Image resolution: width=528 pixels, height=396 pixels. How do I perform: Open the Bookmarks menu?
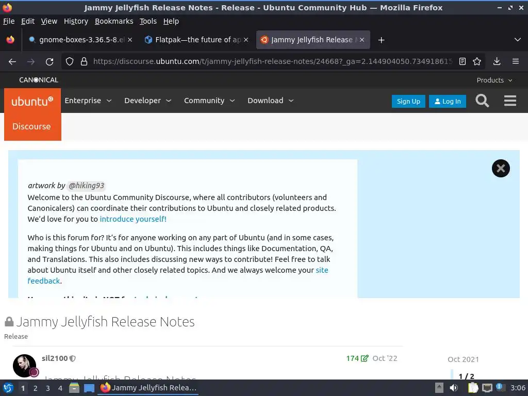coord(114,21)
